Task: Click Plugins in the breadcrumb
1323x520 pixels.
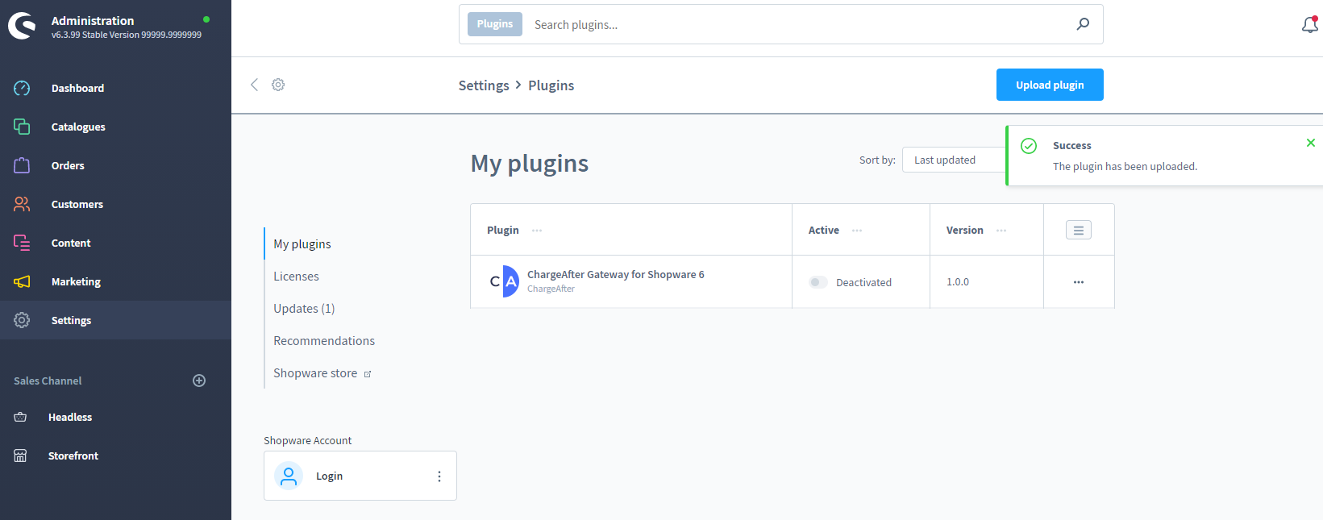Action: click(x=551, y=85)
